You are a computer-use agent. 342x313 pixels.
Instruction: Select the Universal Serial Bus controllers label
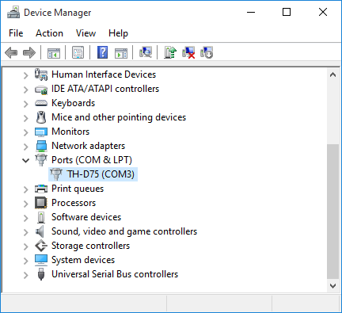(115, 274)
